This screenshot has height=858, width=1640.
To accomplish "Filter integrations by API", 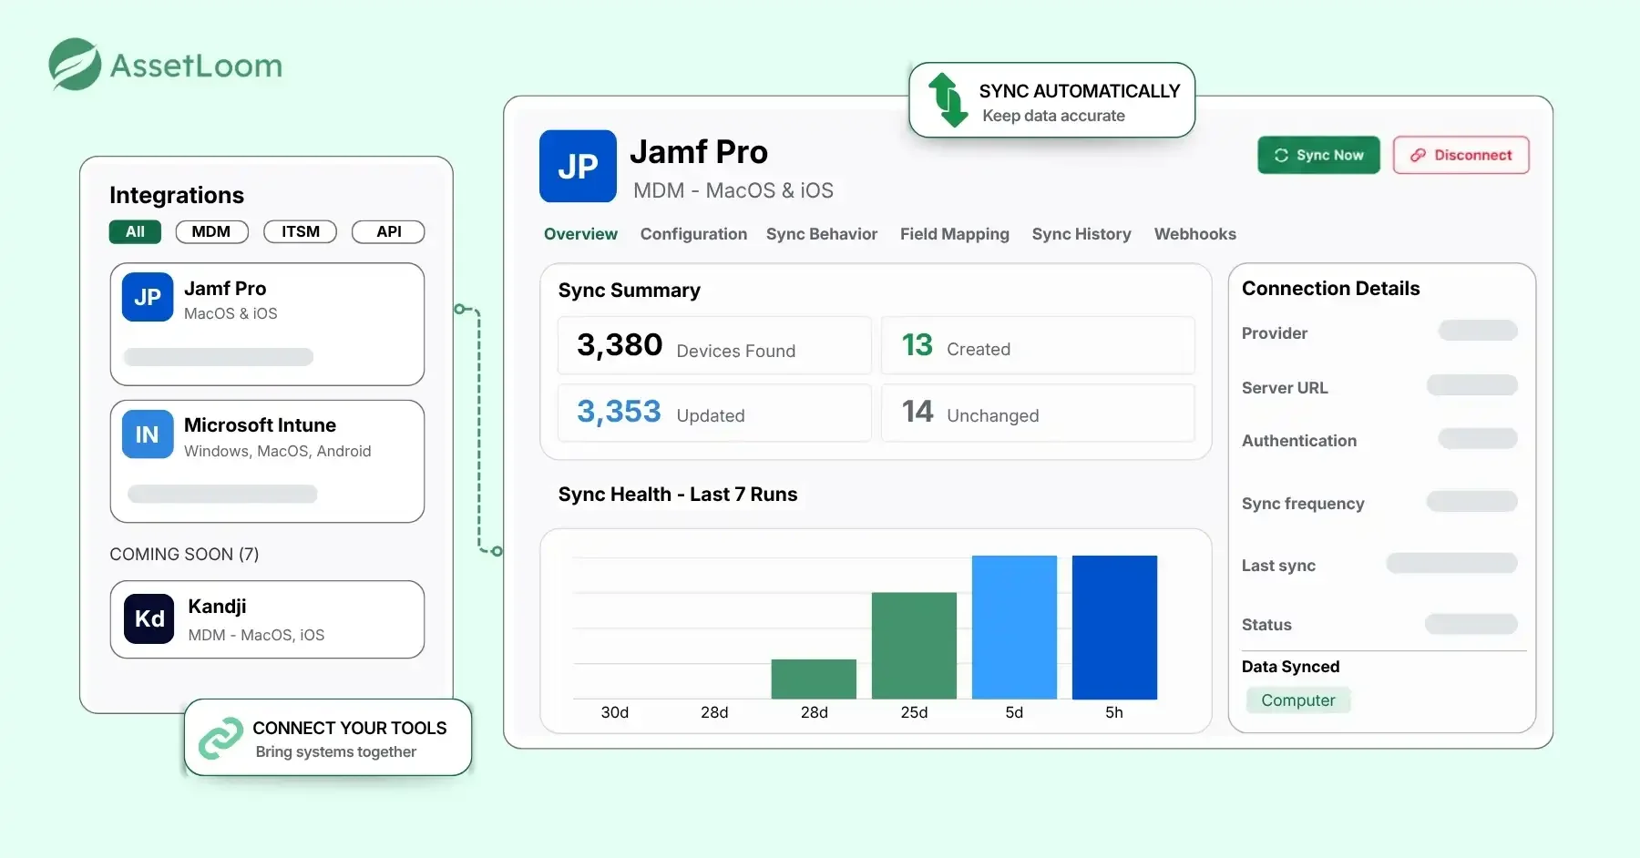I will (389, 231).
